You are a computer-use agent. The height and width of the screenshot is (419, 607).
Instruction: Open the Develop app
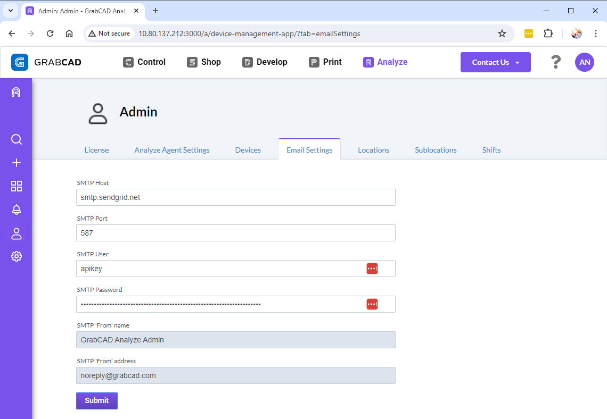tap(265, 62)
